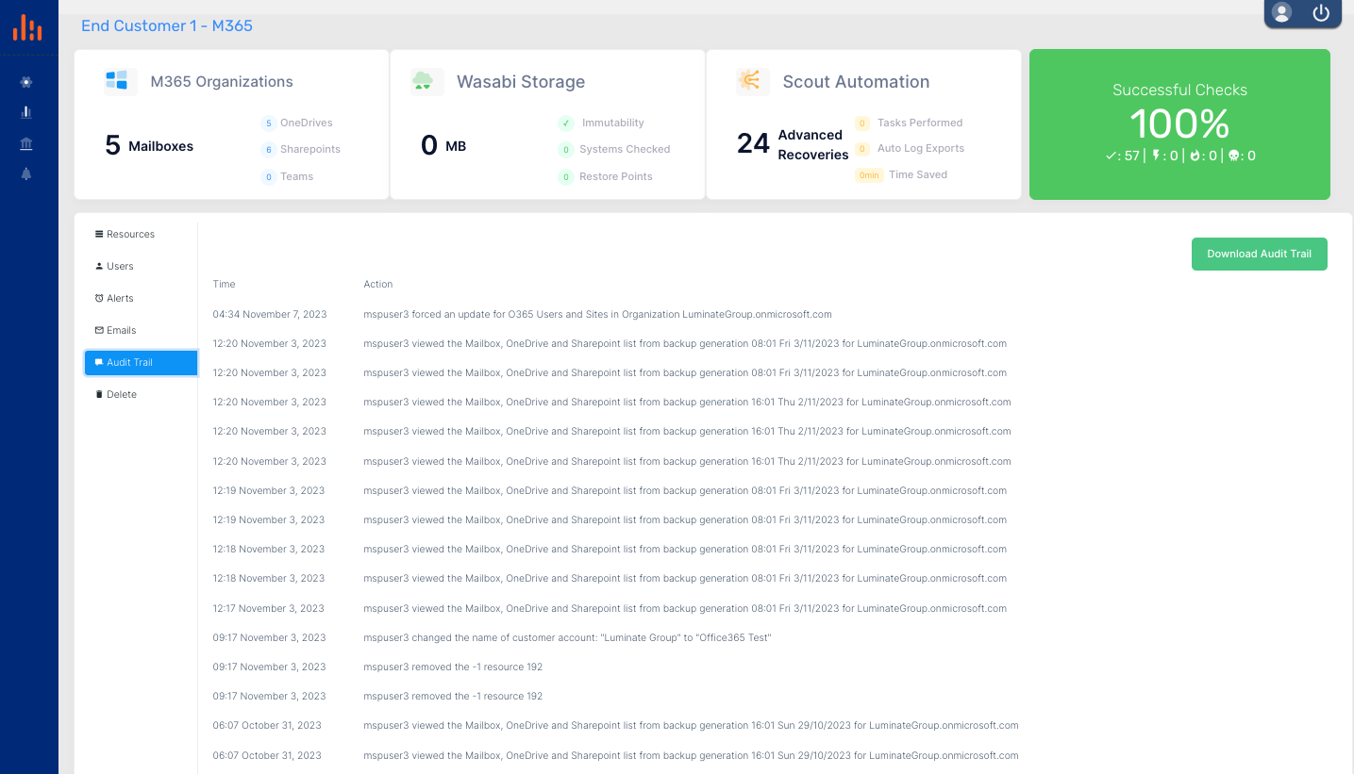Image resolution: width=1354 pixels, height=774 pixels.
Task: Click the Download Audit Trail button
Action: click(x=1259, y=254)
